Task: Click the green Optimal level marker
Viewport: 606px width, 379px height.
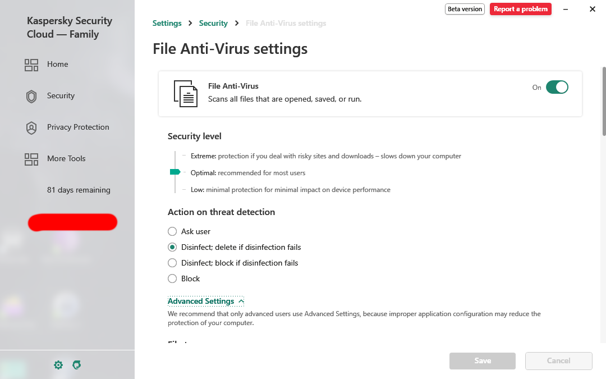Action: (x=175, y=172)
